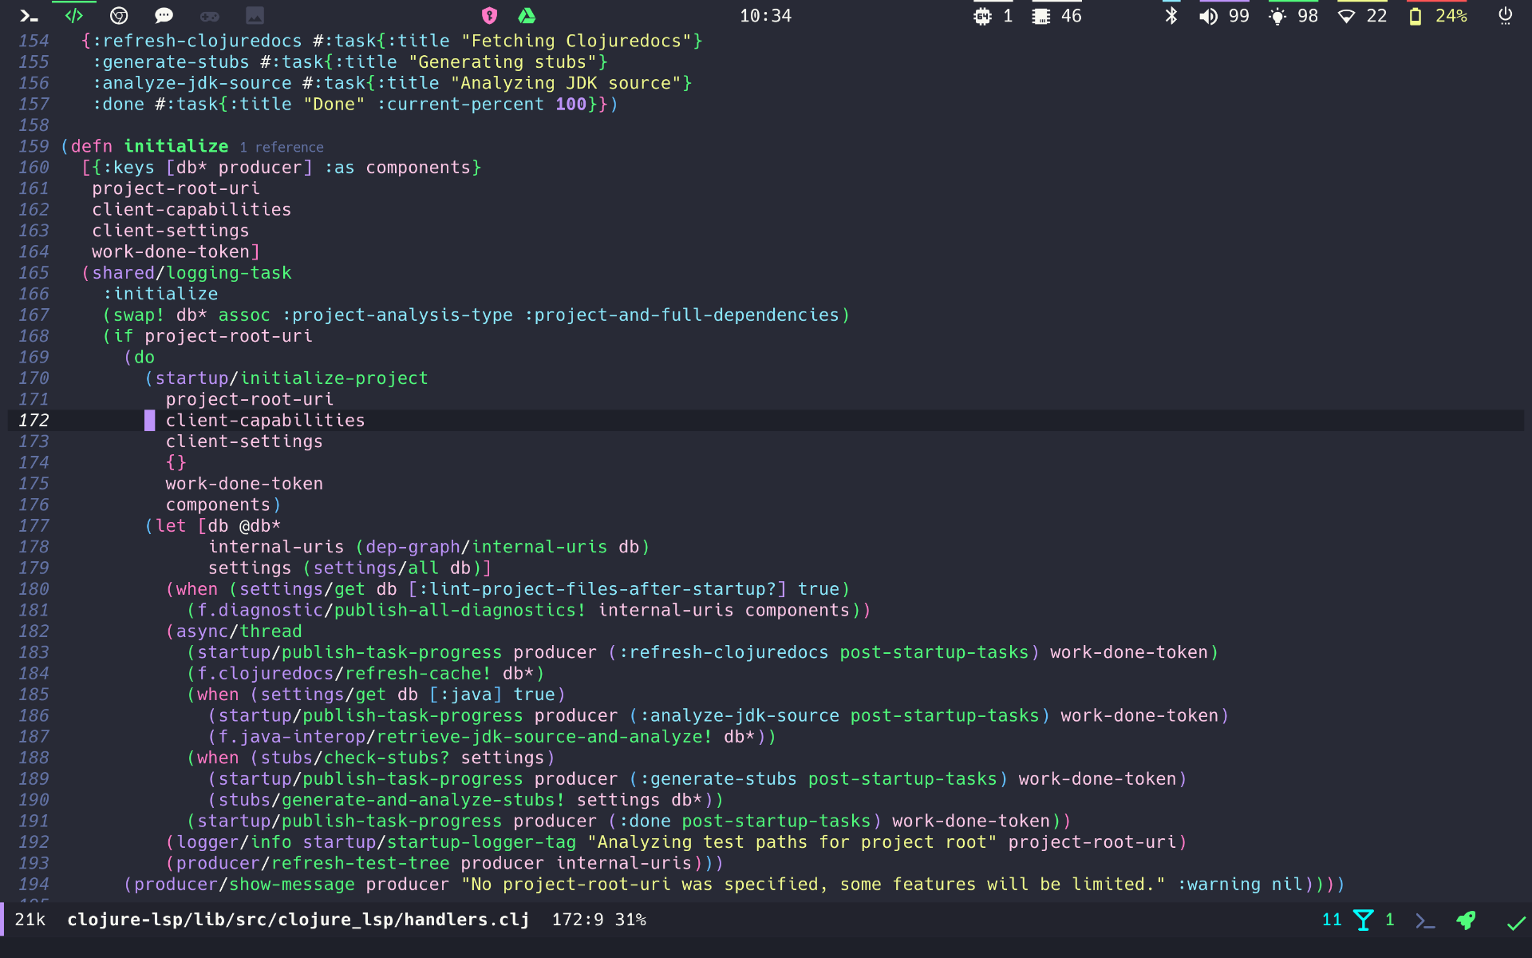The width and height of the screenshot is (1532, 958).
Task: Click the green rocket icon in statusline
Action: click(x=1466, y=920)
